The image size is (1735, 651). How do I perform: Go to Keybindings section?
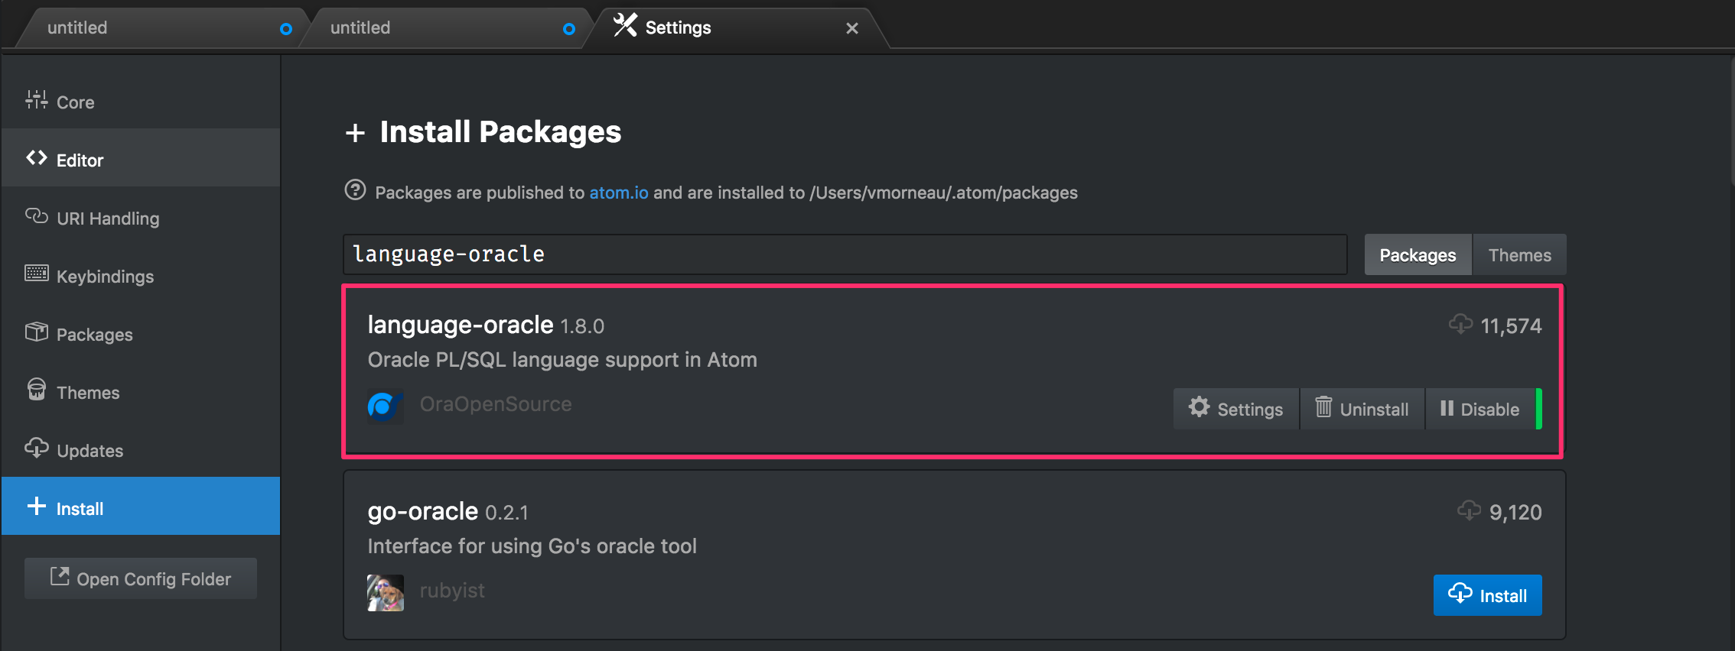141,276
